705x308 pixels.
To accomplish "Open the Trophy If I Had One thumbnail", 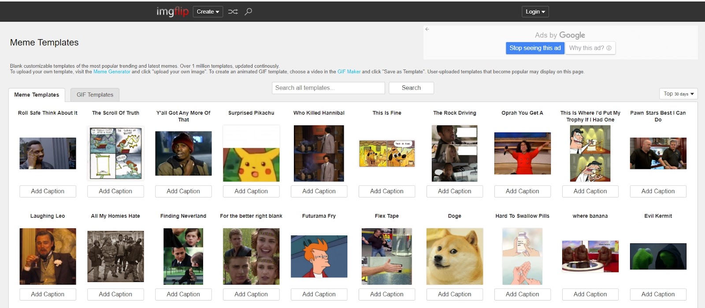I will (590, 153).
